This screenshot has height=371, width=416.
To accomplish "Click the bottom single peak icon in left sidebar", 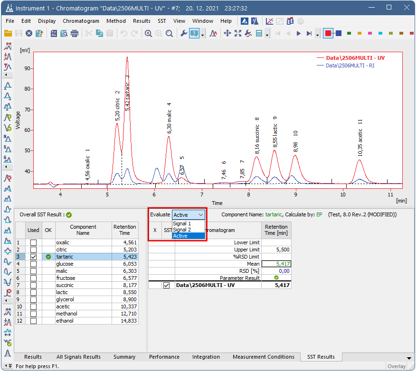I will coord(8,353).
